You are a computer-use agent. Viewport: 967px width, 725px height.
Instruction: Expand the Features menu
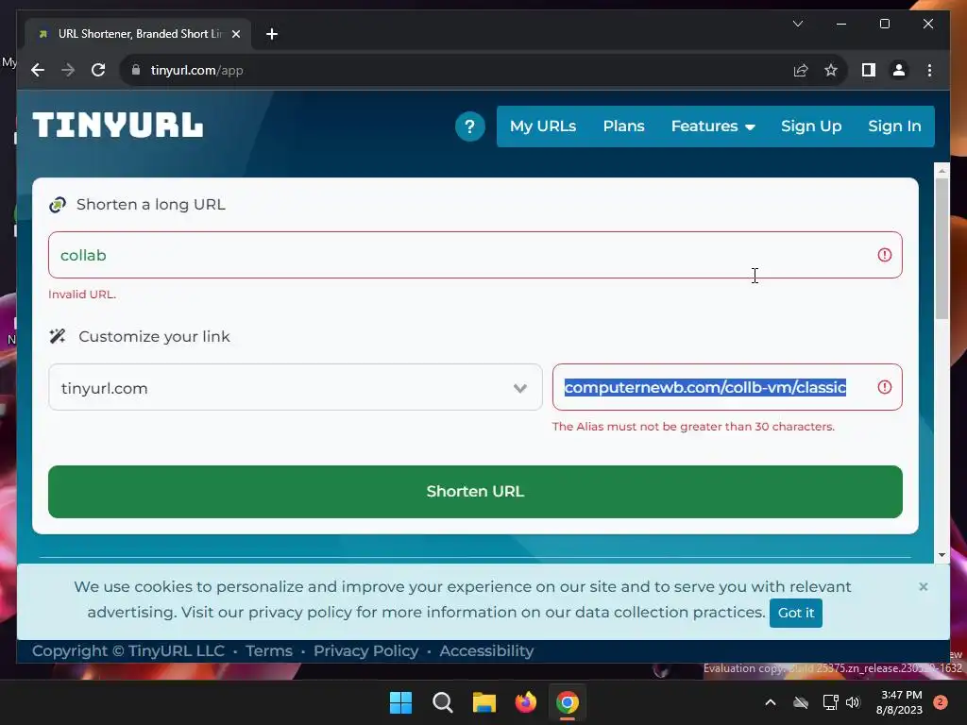coord(713,126)
